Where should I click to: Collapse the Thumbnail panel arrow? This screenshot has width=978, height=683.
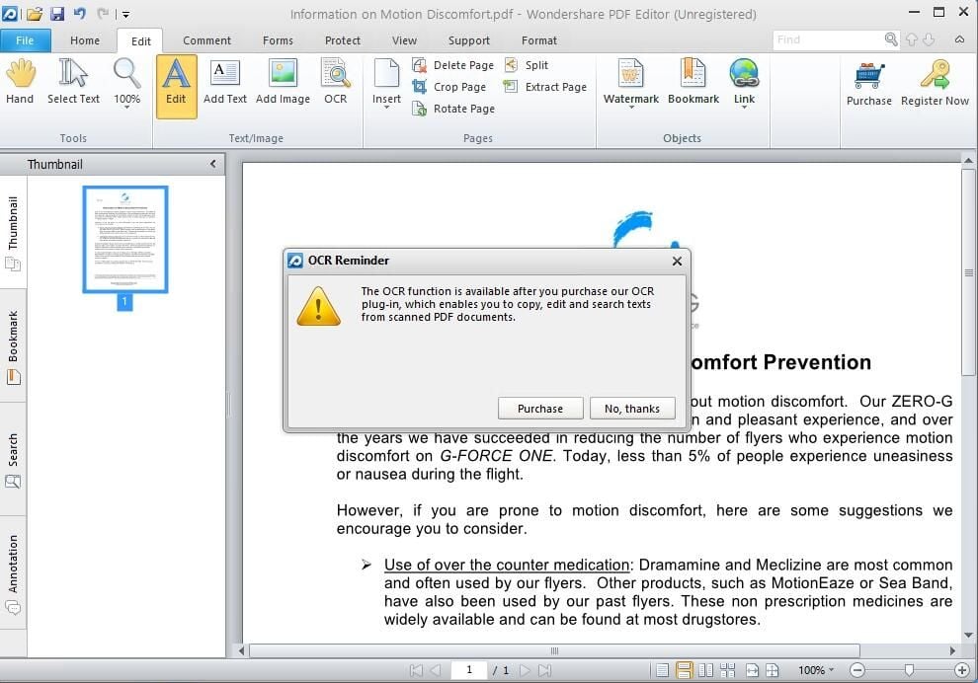(x=212, y=164)
